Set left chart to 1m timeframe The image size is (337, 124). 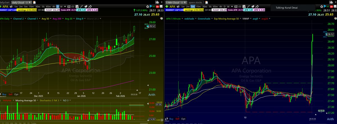pyautogui.click(x=16, y=7)
